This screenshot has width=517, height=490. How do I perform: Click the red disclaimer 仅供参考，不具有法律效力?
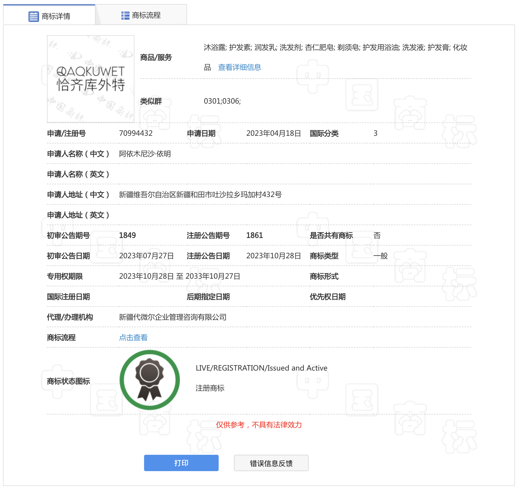[259, 425]
